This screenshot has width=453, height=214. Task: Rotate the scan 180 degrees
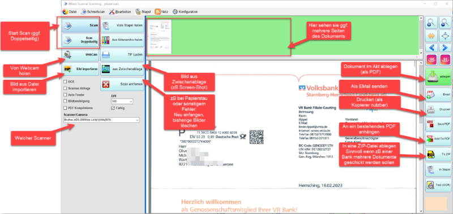pos(431,60)
